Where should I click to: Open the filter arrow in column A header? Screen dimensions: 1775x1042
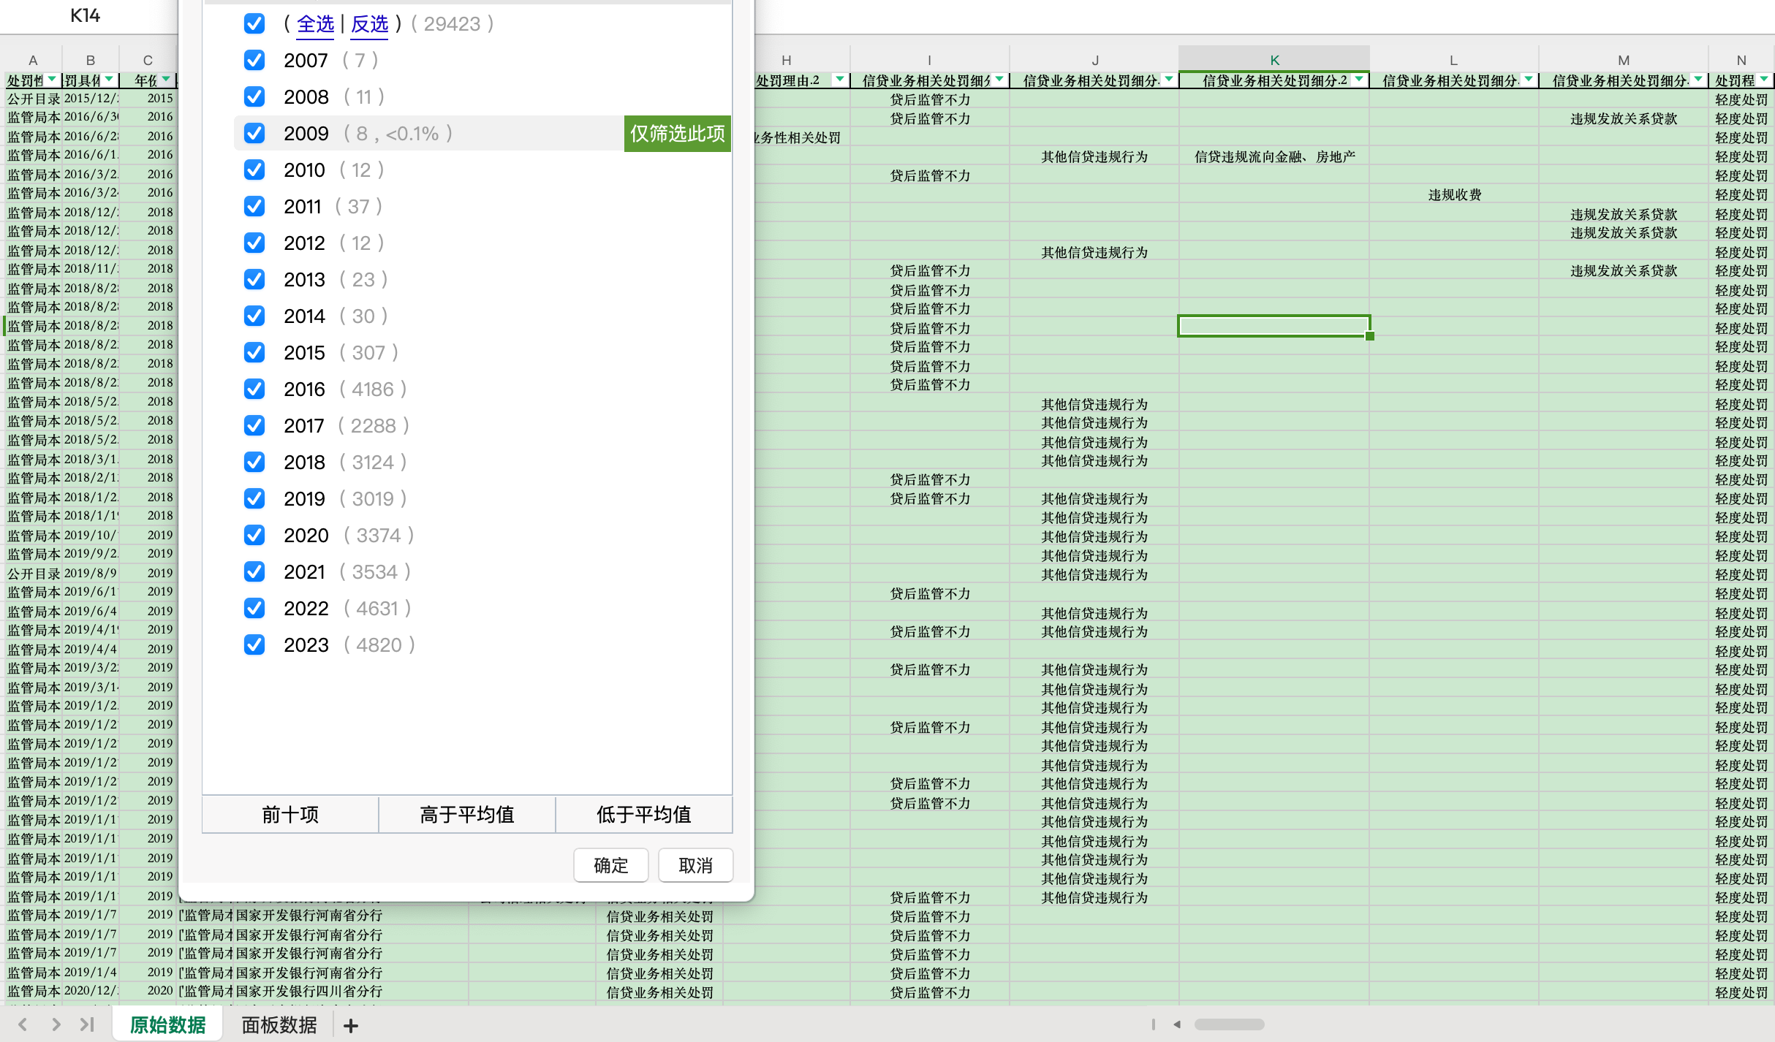(52, 79)
